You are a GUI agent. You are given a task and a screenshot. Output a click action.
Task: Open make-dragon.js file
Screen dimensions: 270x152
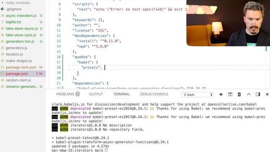pos(19,61)
